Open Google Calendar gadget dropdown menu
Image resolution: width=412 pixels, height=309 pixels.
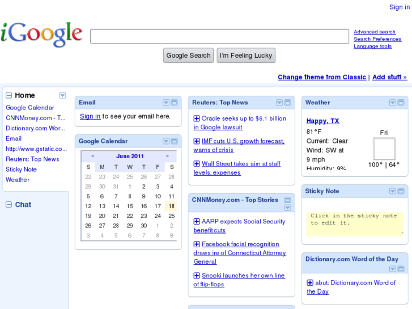coord(166,141)
